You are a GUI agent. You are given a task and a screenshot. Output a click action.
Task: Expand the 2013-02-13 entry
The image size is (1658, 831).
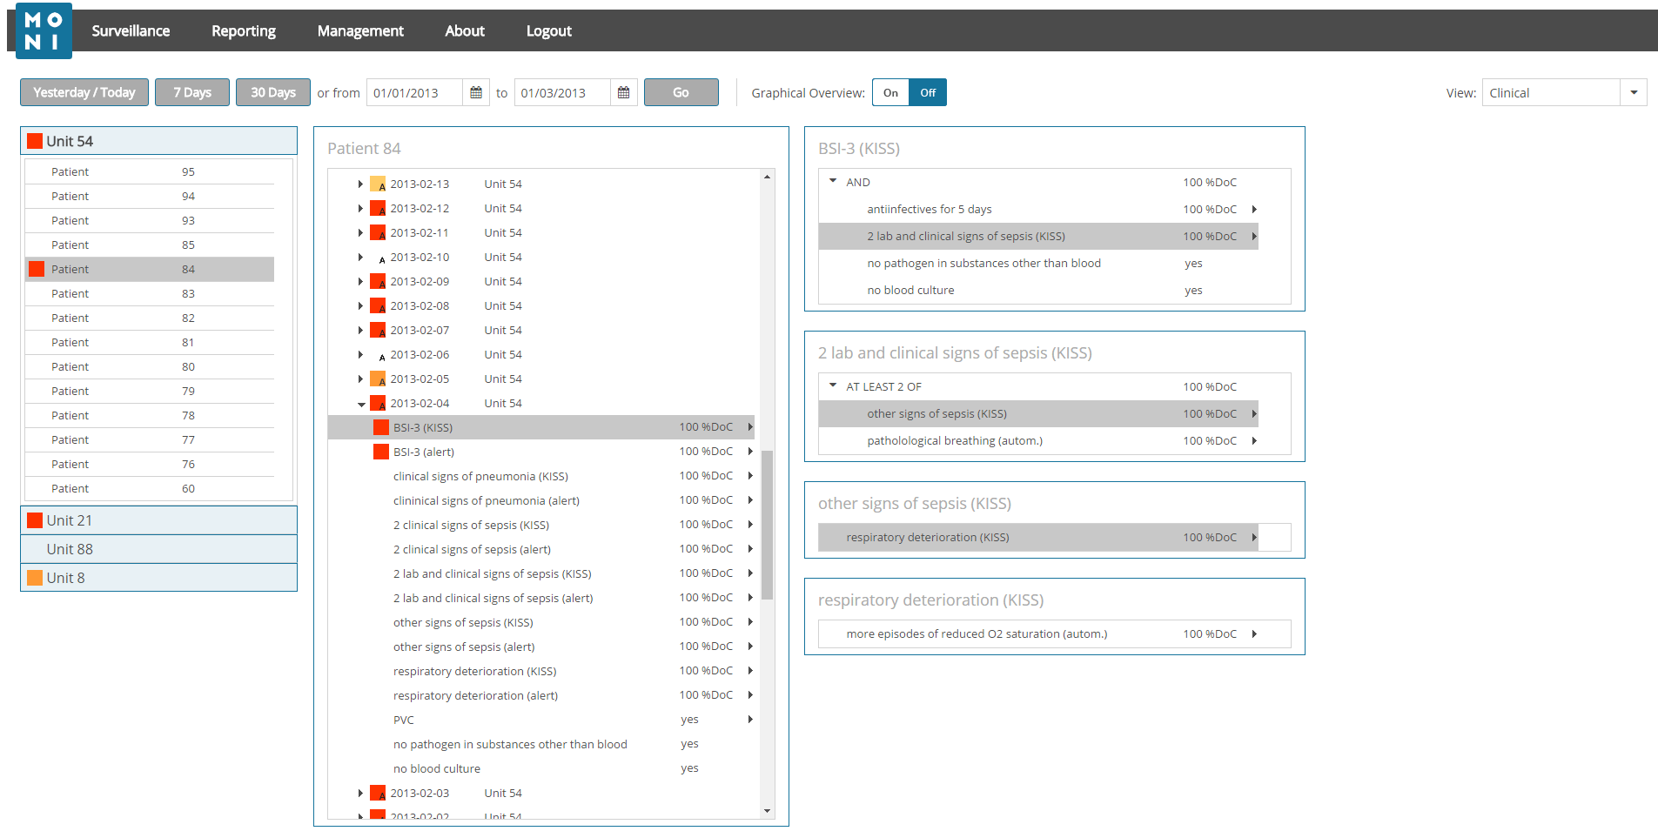click(360, 184)
